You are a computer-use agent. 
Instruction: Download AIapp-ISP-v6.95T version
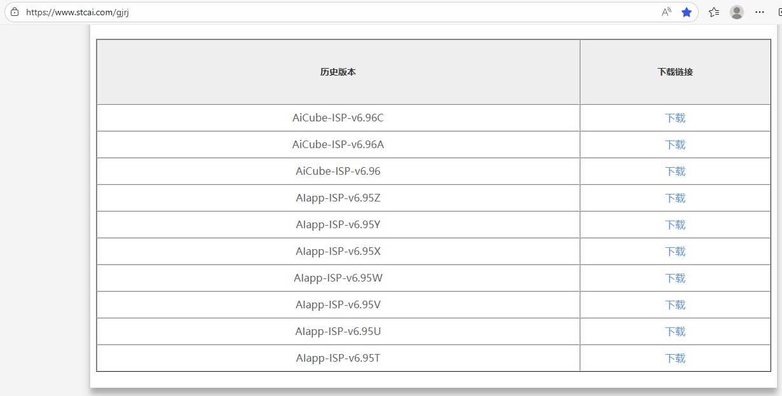tap(675, 358)
